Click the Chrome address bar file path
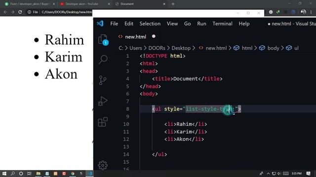 coord(67,12)
